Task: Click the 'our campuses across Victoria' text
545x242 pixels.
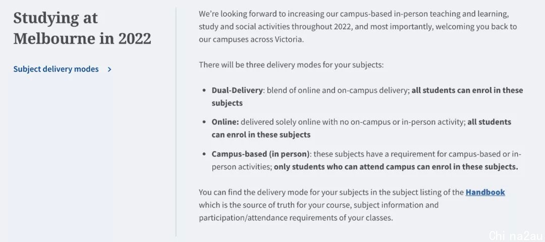Action: [x=251, y=39]
